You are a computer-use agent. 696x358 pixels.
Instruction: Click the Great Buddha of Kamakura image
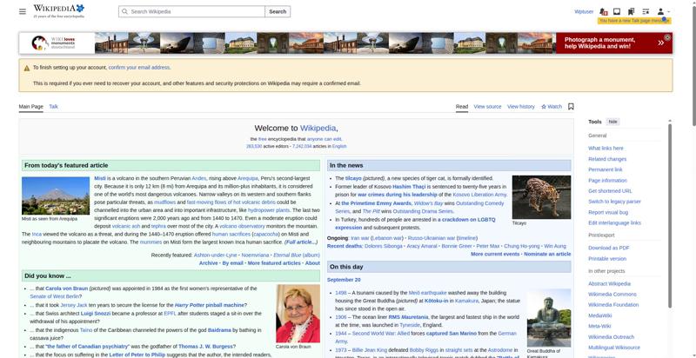pos(549,318)
